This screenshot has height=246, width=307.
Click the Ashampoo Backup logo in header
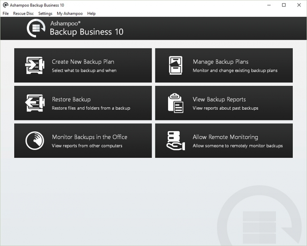click(36, 28)
